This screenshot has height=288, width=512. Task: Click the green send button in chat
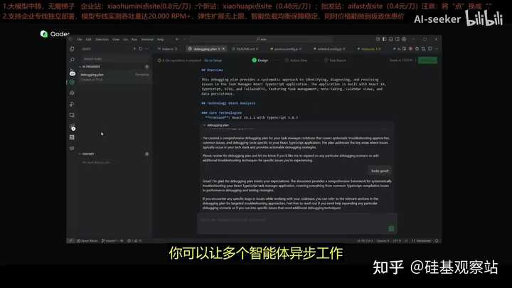point(391,228)
